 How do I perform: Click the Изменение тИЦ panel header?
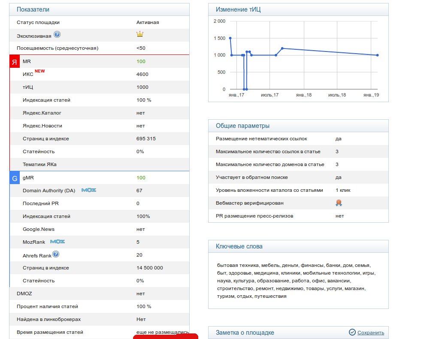[x=298, y=9]
